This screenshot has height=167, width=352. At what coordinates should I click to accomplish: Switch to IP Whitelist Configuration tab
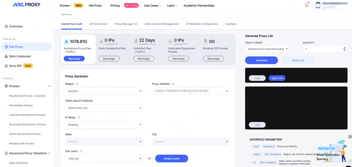tap(202, 24)
